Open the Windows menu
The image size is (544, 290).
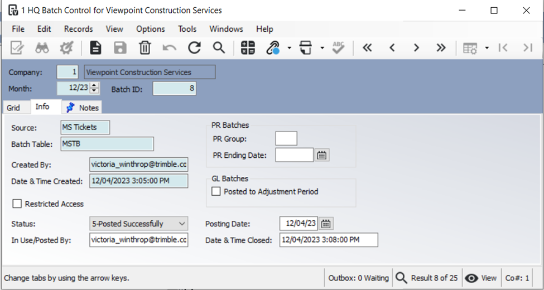[226, 29]
